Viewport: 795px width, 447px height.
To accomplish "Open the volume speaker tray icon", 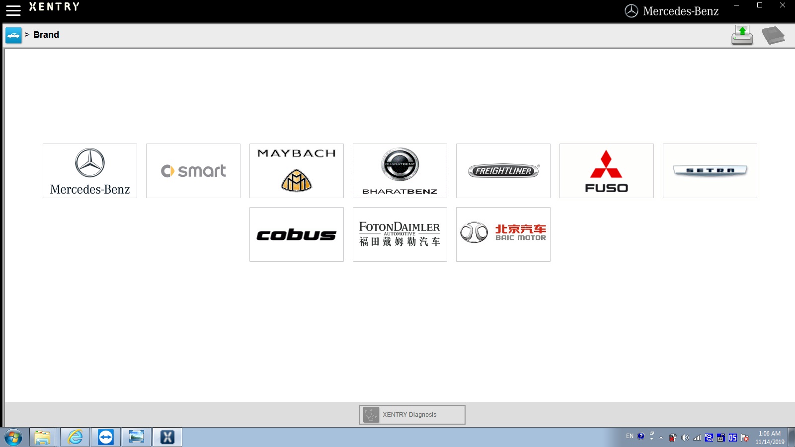I will [x=685, y=438].
